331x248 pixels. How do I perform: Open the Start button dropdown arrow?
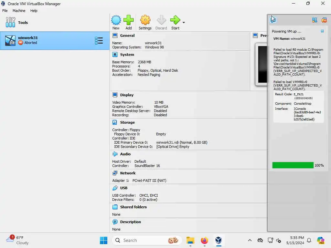point(184,22)
